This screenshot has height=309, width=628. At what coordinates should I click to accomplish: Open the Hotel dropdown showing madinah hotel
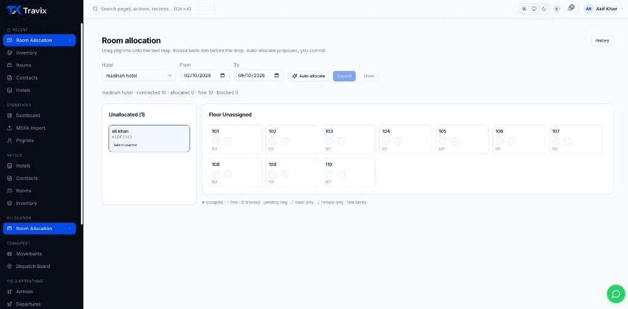coord(139,75)
